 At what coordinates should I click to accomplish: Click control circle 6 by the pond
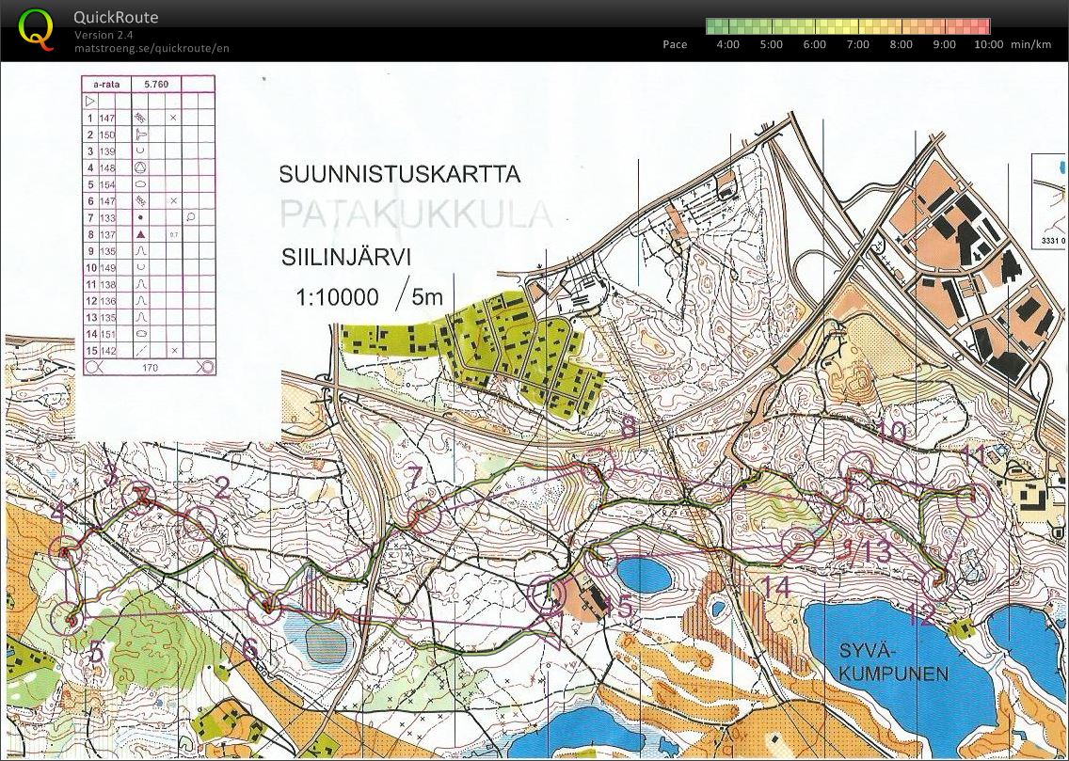click(x=266, y=610)
